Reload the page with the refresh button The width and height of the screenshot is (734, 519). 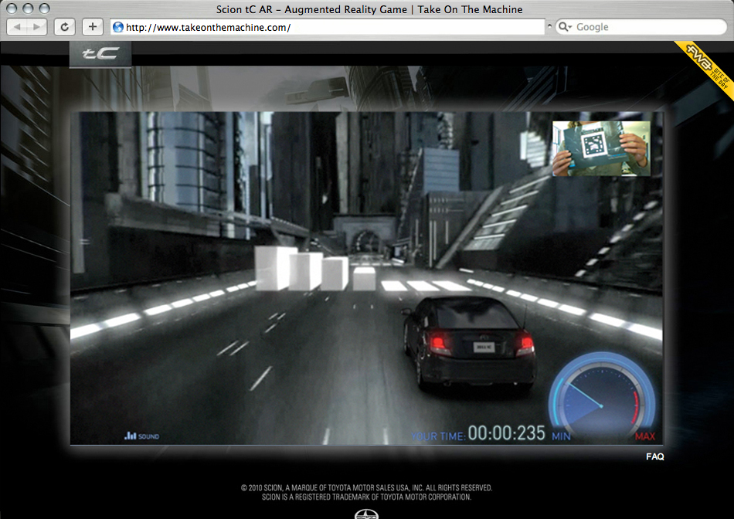(x=64, y=27)
